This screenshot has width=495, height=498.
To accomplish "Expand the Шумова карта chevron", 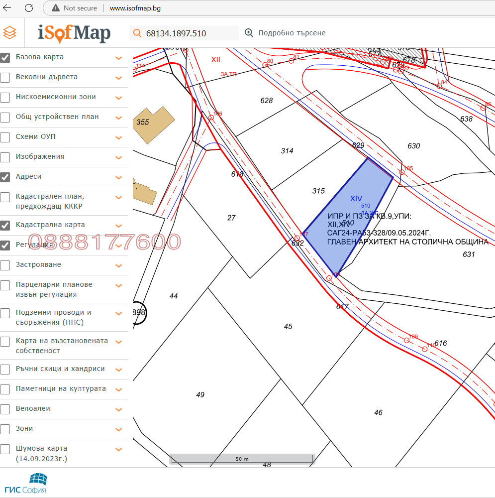I will (118, 449).
